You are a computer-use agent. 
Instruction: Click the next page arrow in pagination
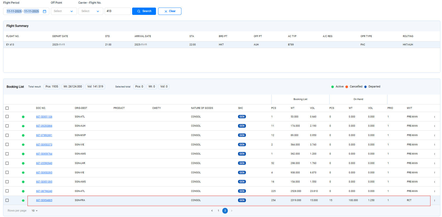pos(231,211)
